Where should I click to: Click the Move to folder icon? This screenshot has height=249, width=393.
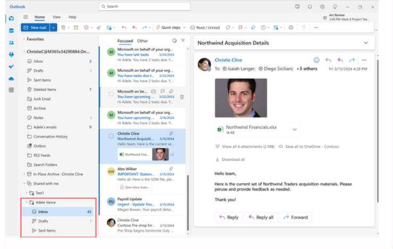109,28
